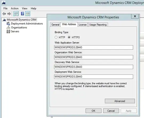Open the Help menu

pos(33,9)
